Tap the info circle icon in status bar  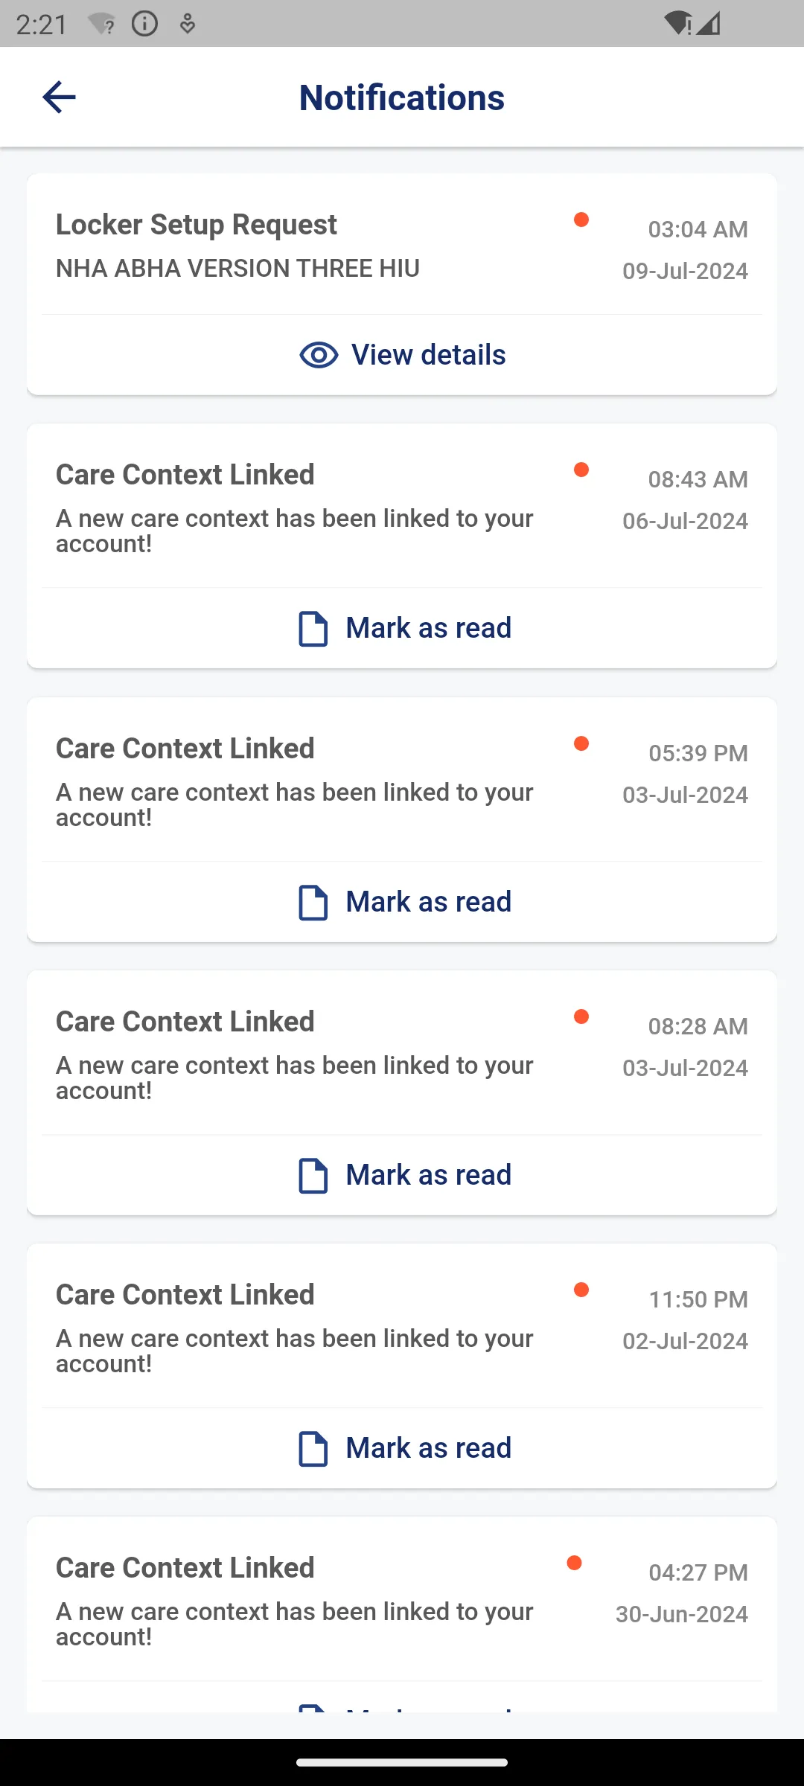(144, 24)
